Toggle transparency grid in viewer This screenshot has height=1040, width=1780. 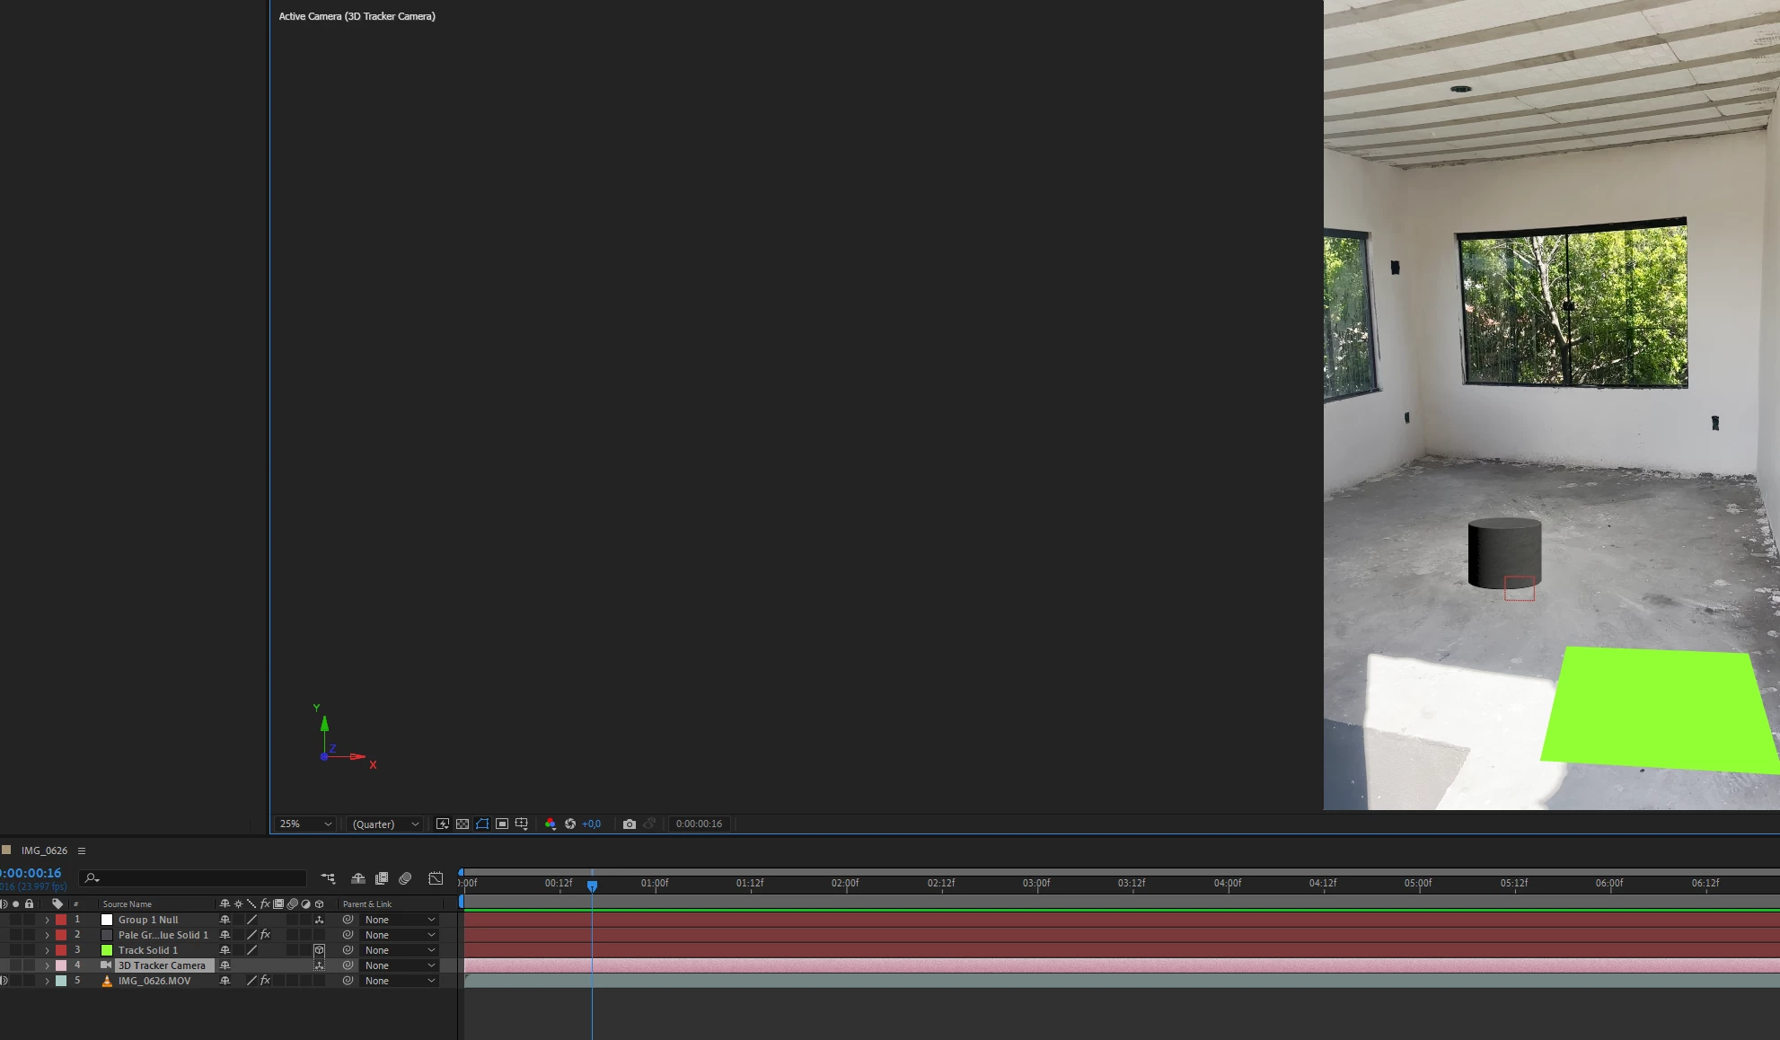tap(463, 824)
